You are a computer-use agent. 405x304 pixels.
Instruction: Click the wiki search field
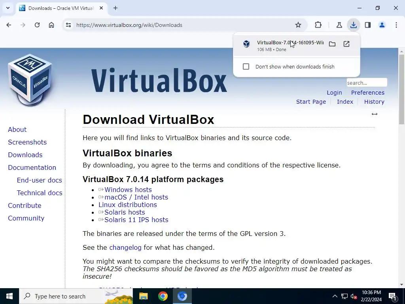pos(367,83)
